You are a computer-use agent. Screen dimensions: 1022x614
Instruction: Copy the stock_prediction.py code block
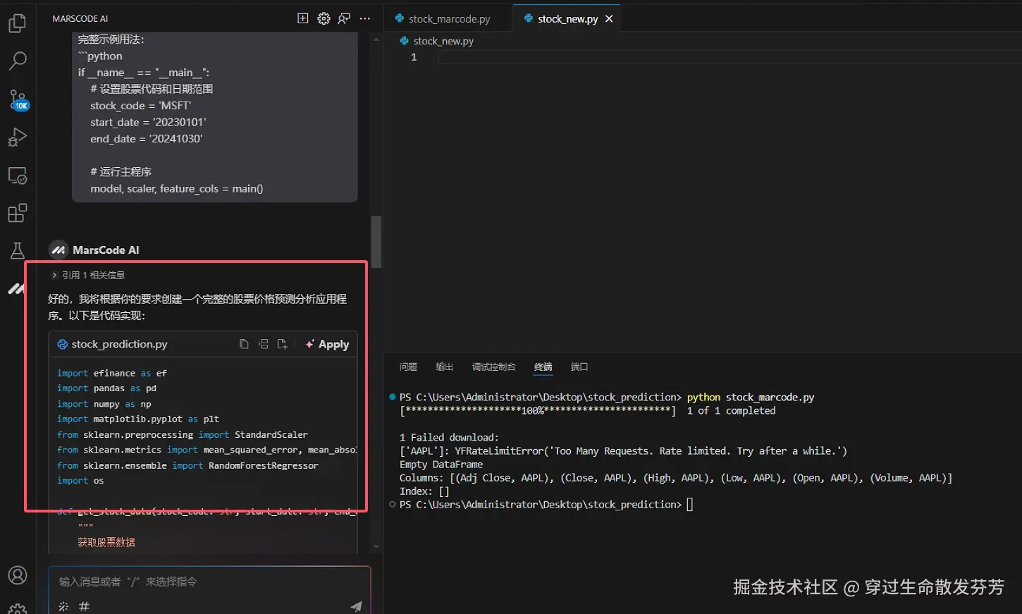click(244, 344)
